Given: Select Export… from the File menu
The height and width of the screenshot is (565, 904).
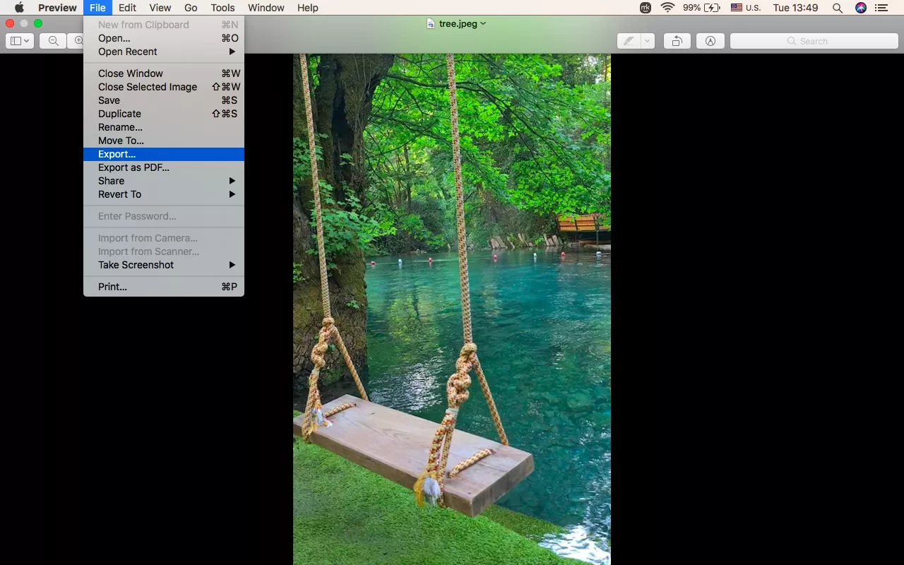Looking at the screenshot, I should [x=117, y=154].
